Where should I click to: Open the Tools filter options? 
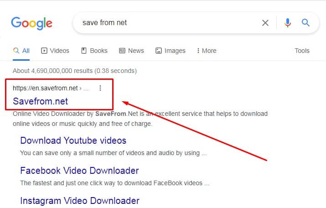(302, 51)
